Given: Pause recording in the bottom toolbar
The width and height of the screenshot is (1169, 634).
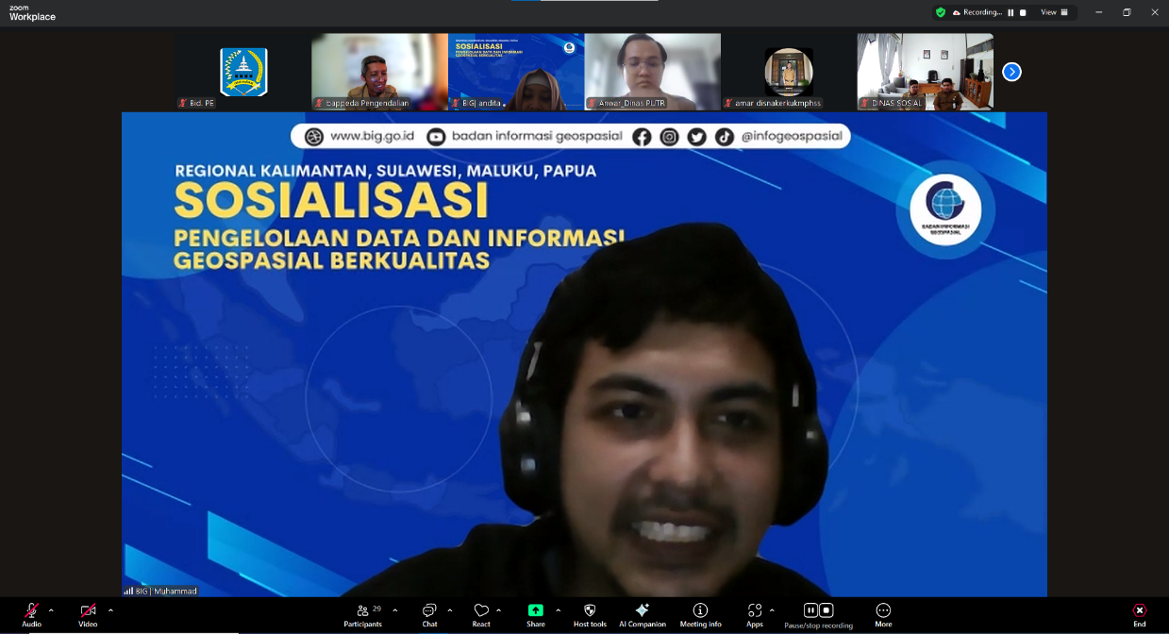Looking at the screenshot, I should point(810,610).
